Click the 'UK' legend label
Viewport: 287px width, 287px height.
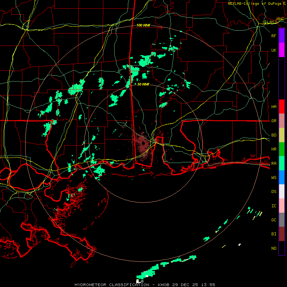(x=274, y=50)
